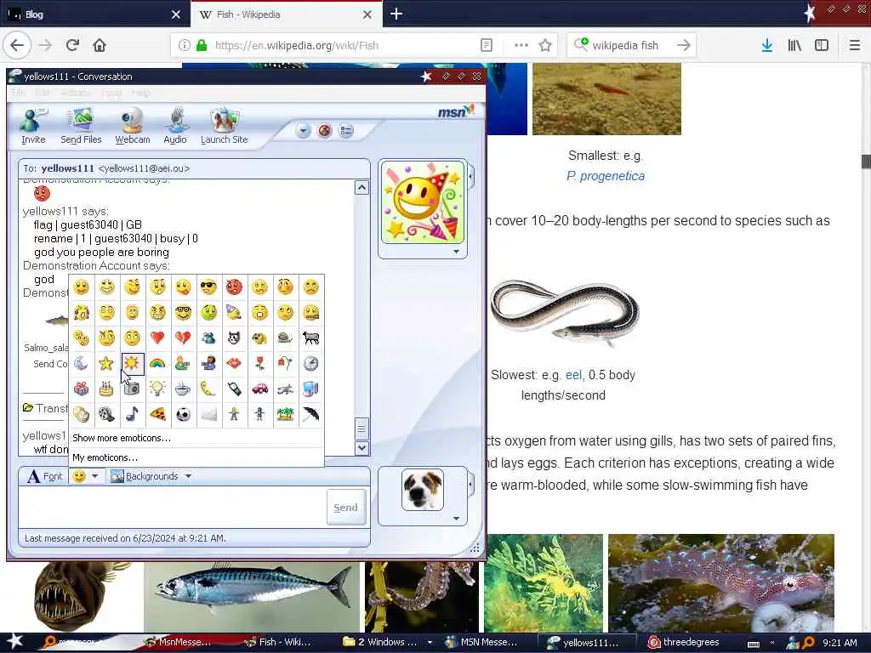Insert the red lips emoticon
Image resolution: width=871 pixels, height=653 pixels.
[x=234, y=364]
